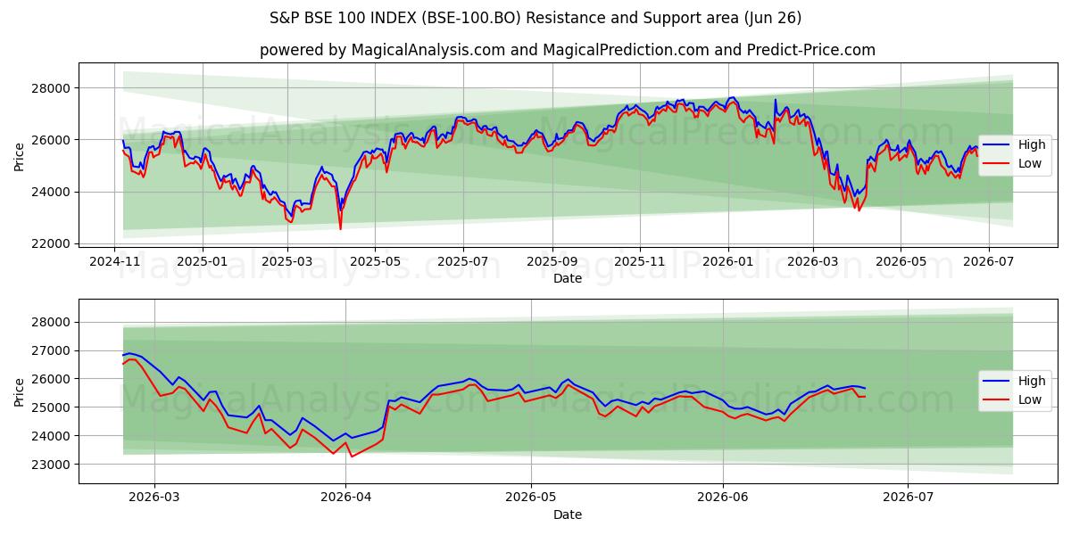Viewport: 1071px width, 535px height.
Task: Click the '2026-01' x-axis label
Action: (727, 262)
